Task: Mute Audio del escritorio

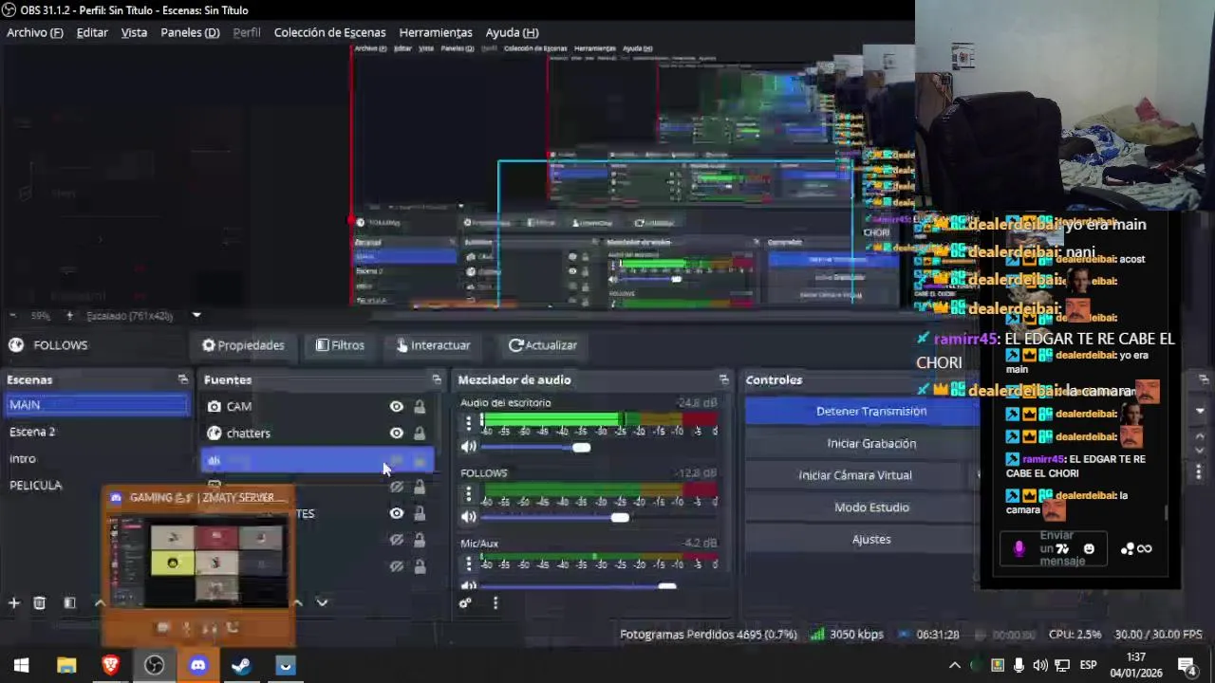Action: click(468, 447)
